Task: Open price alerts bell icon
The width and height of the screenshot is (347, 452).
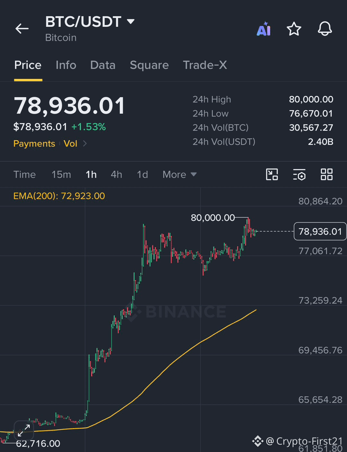Action: tap(325, 29)
